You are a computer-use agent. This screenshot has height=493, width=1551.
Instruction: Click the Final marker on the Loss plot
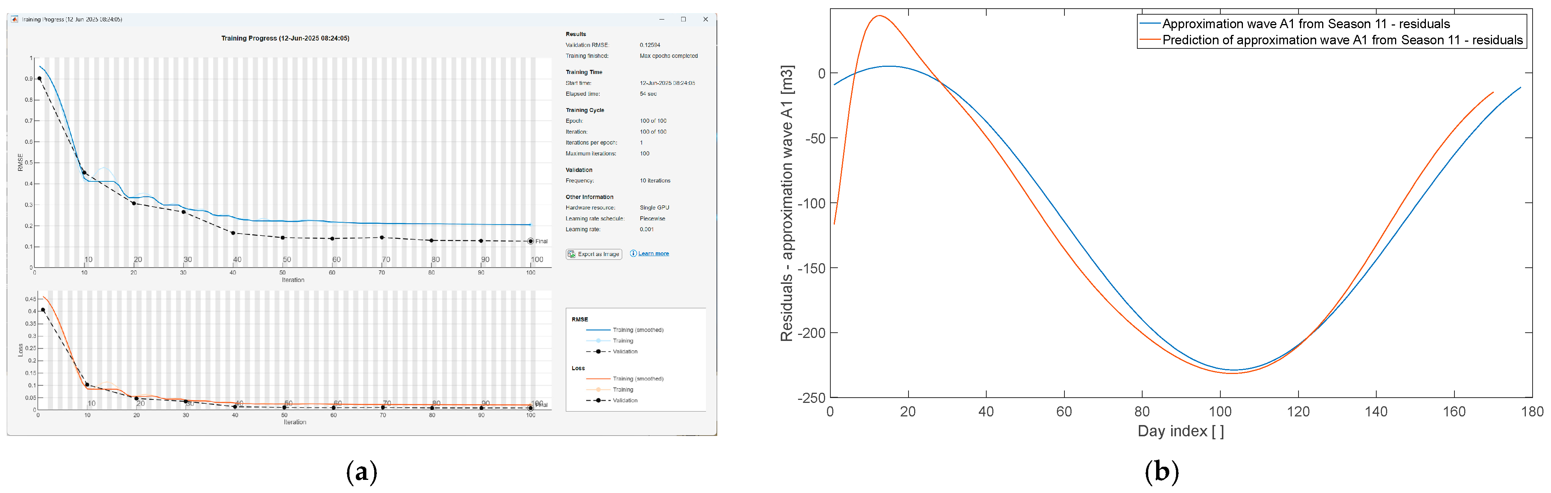[x=531, y=408]
